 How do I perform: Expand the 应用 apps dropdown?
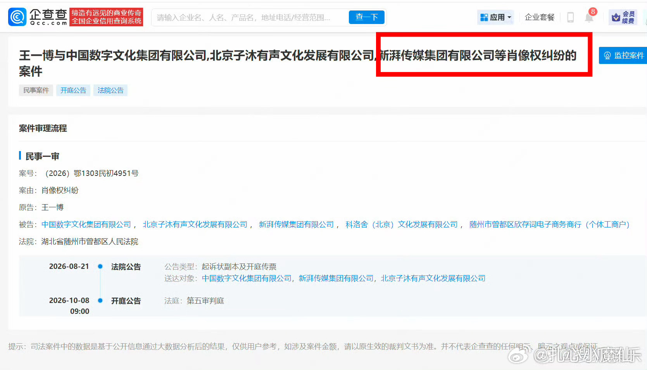[x=495, y=17]
